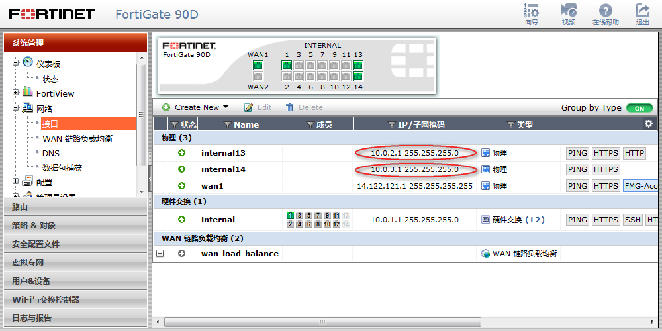Toggle the Group by Type switch
662x331 pixels.
click(639, 108)
